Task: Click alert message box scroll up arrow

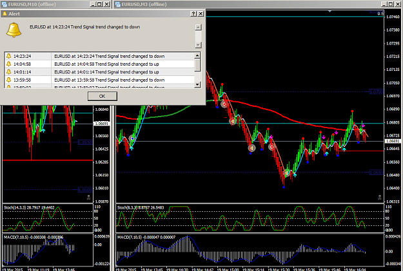Action: click(198, 27)
